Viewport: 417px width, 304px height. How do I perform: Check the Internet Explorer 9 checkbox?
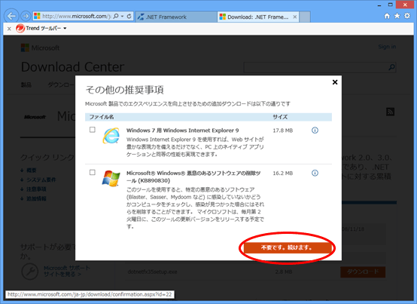click(93, 130)
